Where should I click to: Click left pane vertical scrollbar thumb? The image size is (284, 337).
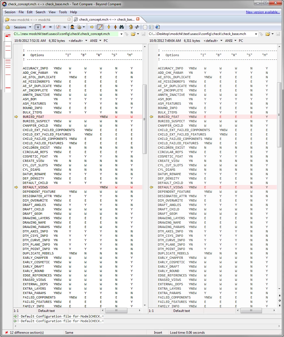pos(145,119)
